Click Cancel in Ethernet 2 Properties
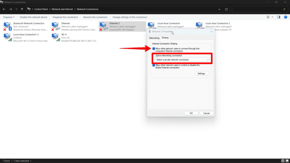Screen dimensions: 290x163 pos(207,113)
